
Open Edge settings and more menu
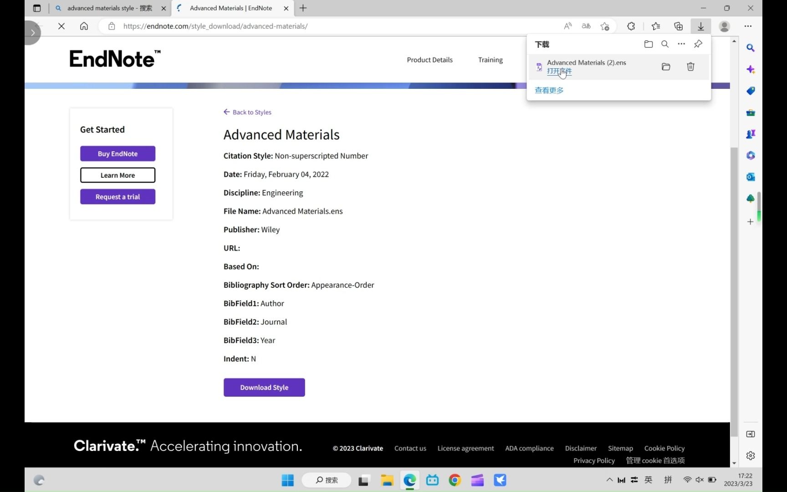point(748,26)
